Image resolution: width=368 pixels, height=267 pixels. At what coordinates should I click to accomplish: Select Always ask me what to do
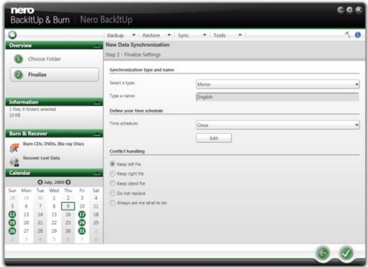tap(112, 203)
